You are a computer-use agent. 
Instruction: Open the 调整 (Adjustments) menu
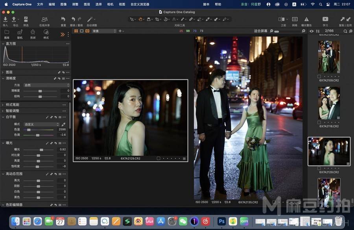click(75, 4)
